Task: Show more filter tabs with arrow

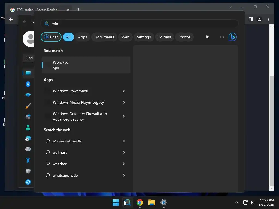Action: (207, 37)
